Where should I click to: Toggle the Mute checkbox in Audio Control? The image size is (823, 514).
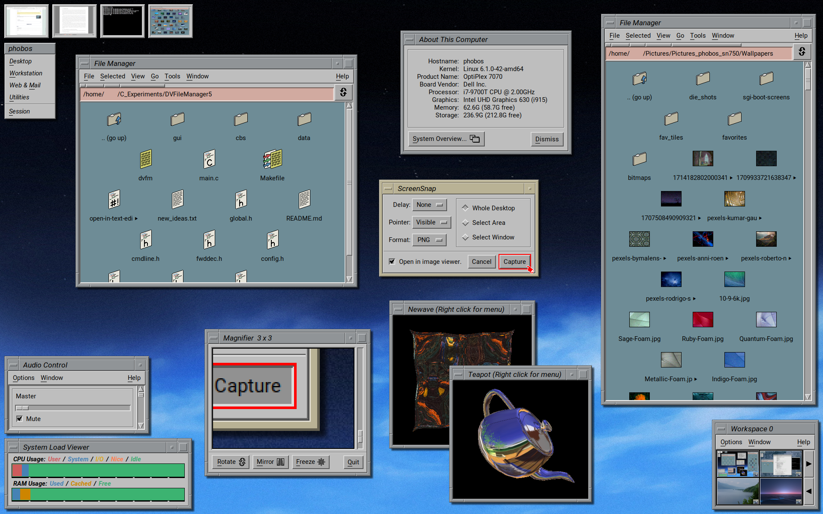(x=20, y=419)
